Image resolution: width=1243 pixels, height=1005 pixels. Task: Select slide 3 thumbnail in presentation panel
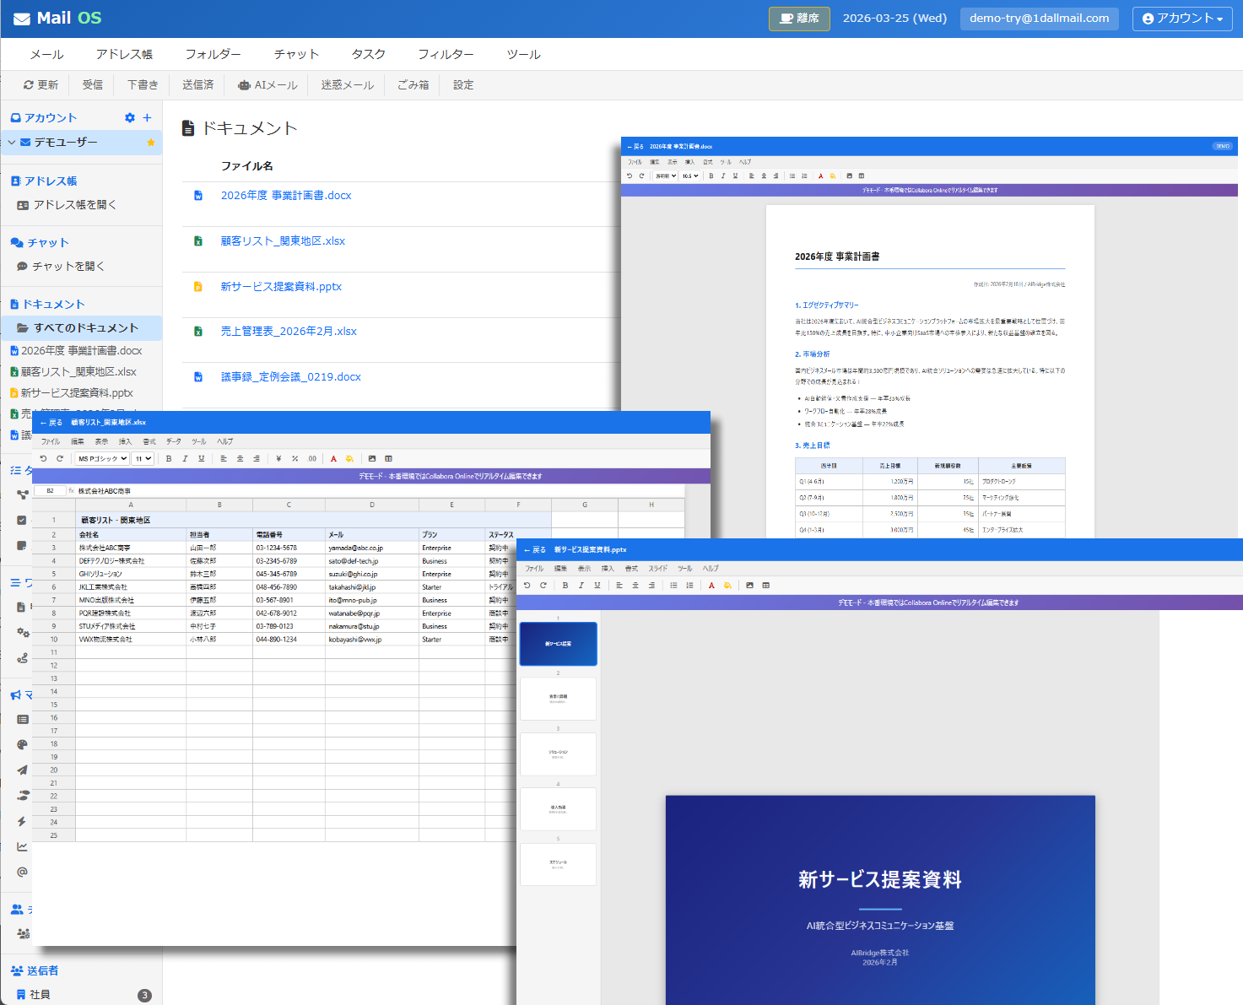558,754
